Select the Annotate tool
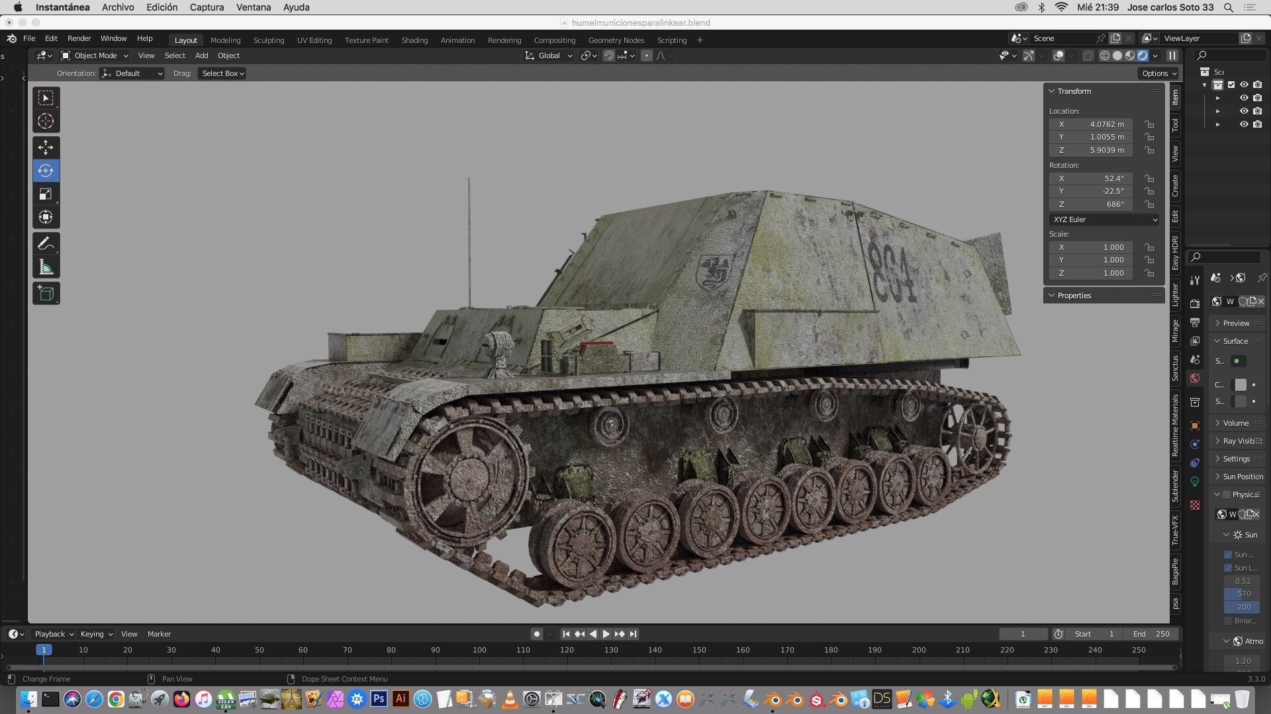The image size is (1271, 714). [x=46, y=243]
